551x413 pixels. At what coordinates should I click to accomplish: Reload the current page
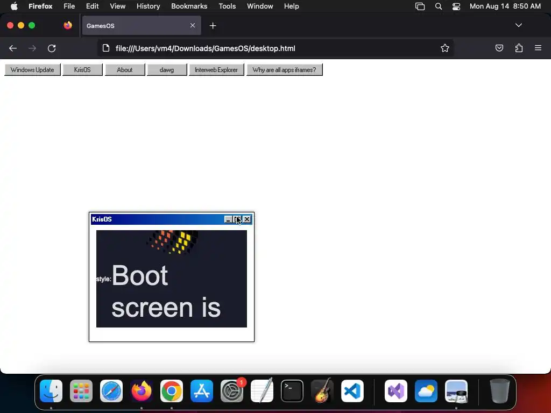(52, 48)
